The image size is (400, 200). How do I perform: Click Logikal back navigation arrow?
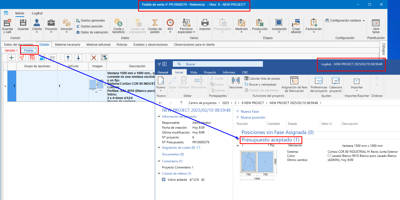click(x=161, y=103)
